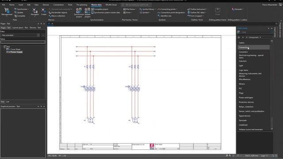Open the Generate dropdown
Image resolution: width=283 pixels, height=159 pixels.
[243, 9]
